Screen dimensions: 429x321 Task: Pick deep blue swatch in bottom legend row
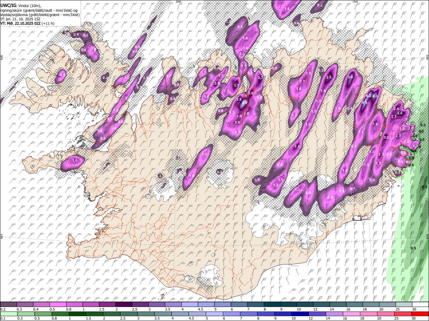click(300, 314)
